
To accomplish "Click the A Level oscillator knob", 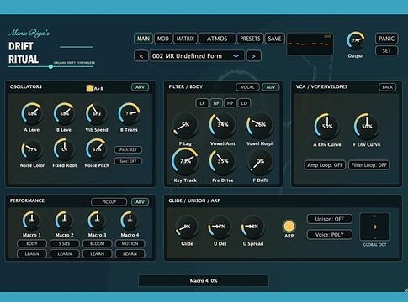I will point(32,113).
